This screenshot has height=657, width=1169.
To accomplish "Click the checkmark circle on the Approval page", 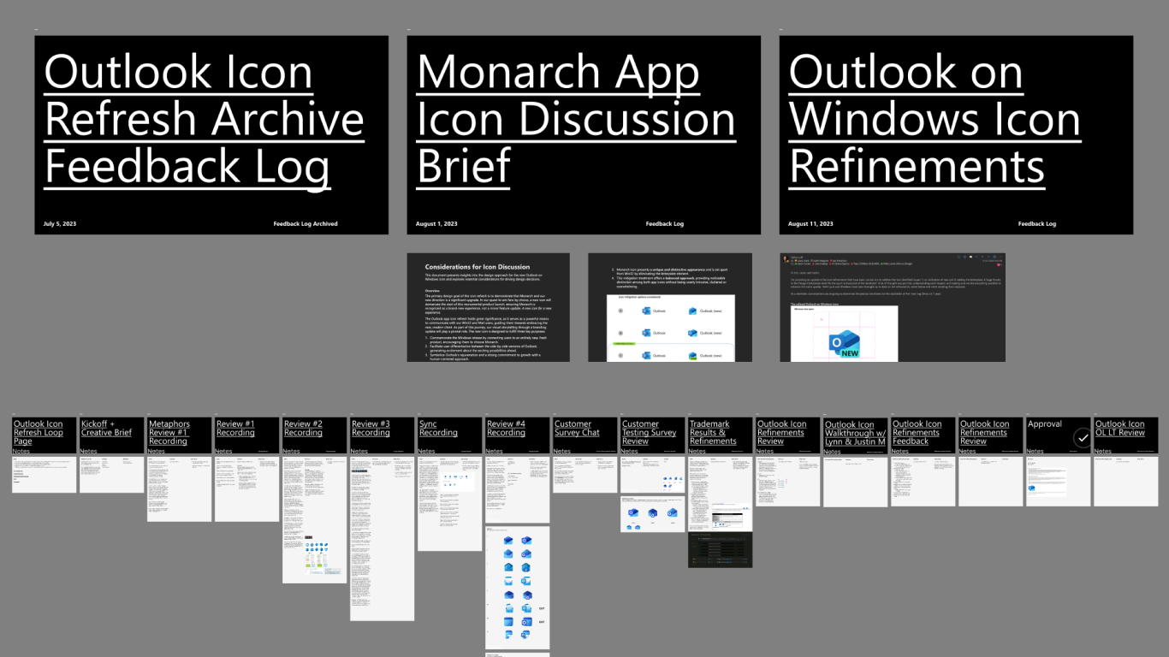I will pos(1083,438).
